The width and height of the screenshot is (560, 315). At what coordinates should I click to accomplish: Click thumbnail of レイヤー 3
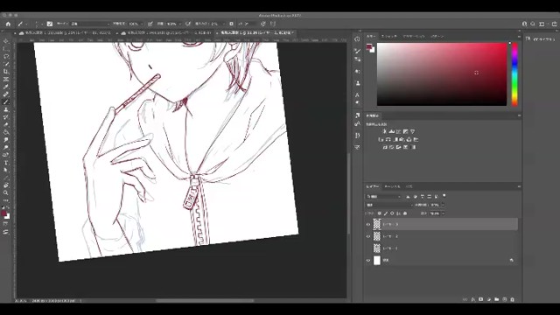pos(377,224)
